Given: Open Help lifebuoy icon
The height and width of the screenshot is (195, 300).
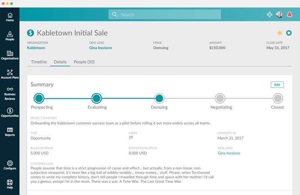Looking at the screenshot, I should point(10,184).
